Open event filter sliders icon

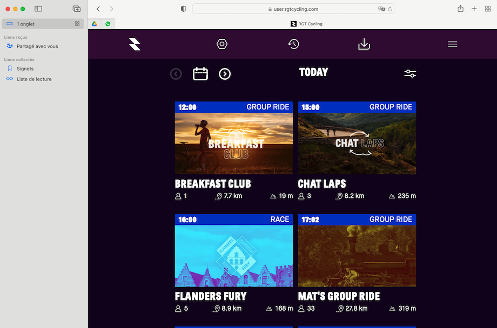pyautogui.click(x=410, y=73)
